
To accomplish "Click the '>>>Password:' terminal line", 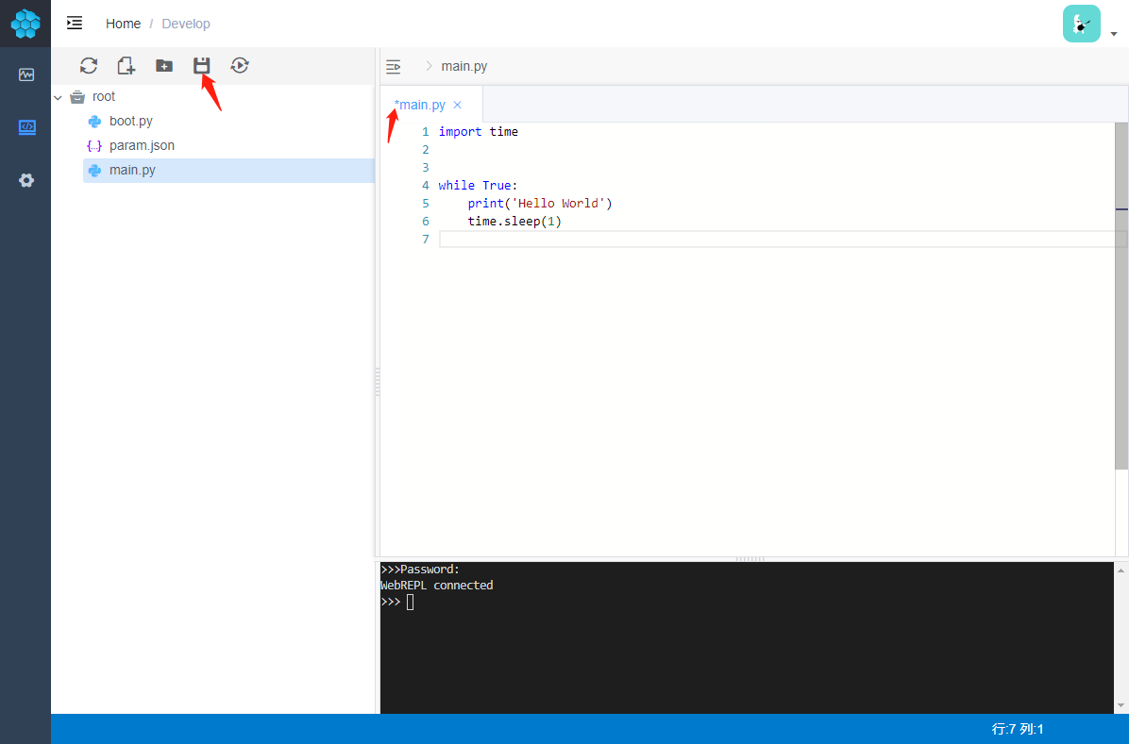I will [420, 570].
